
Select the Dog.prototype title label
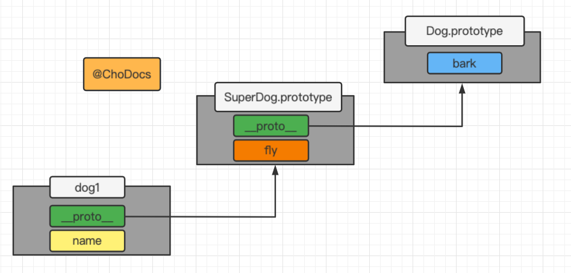coord(464,31)
